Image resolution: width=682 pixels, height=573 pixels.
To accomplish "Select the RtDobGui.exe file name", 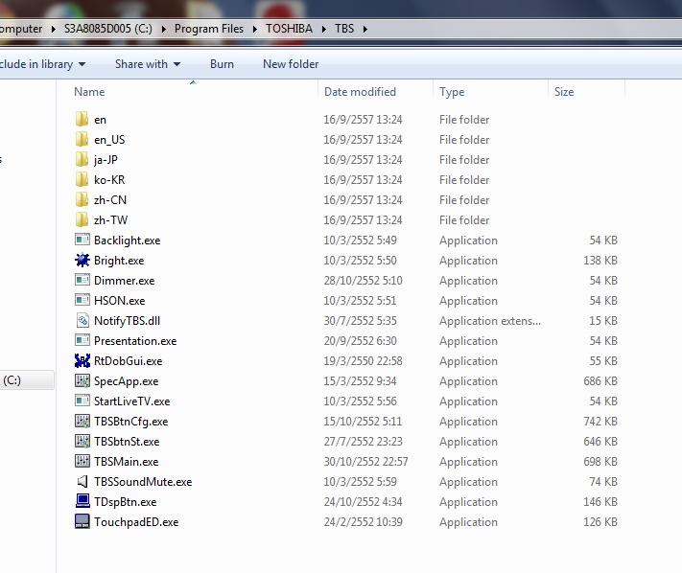I will (128, 361).
